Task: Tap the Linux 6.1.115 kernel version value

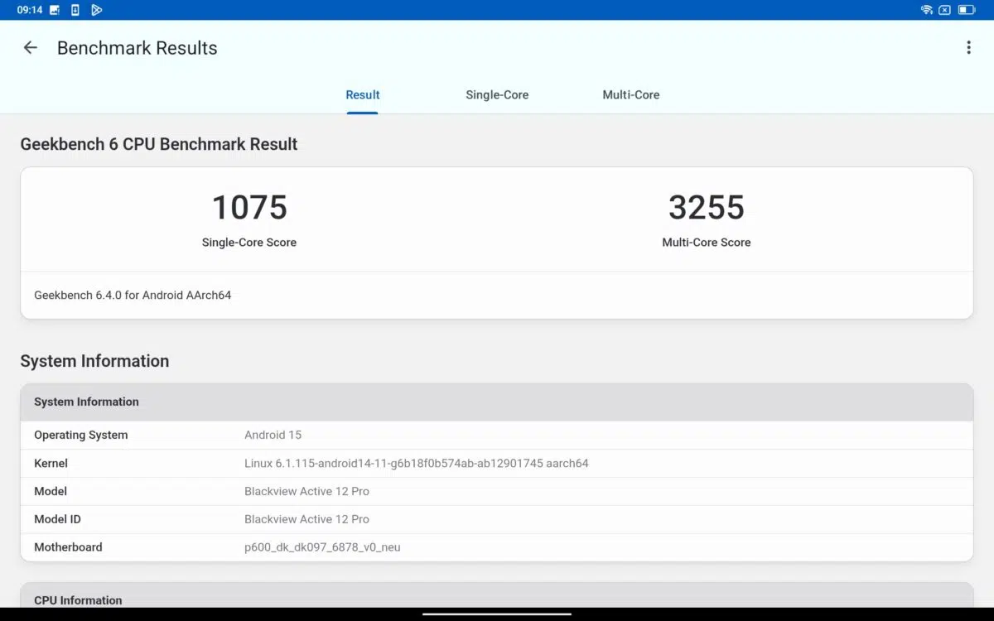Action: click(x=417, y=463)
